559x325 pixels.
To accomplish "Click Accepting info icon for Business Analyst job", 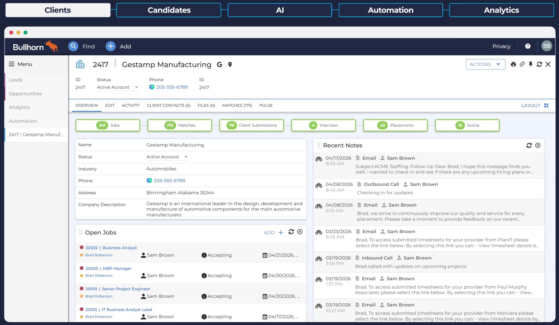I will pos(204,255).
